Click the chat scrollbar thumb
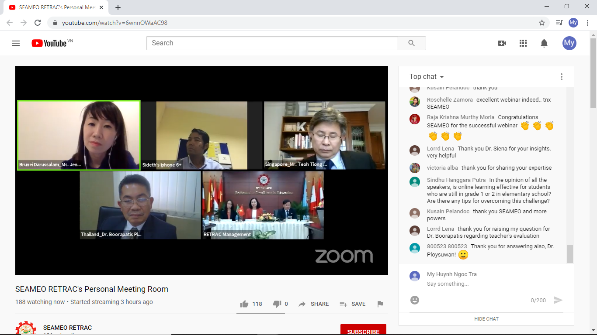Viewport: 597px width, 335px height. [569, 254]
